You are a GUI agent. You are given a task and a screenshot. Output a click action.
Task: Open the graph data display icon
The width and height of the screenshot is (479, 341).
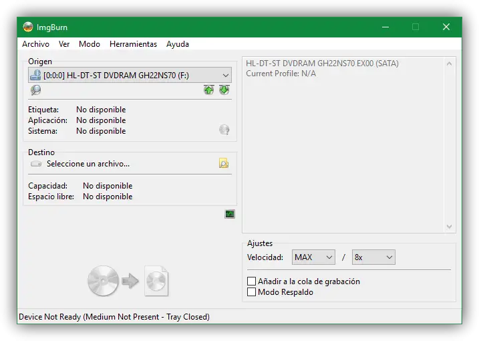tap(230, 214)
